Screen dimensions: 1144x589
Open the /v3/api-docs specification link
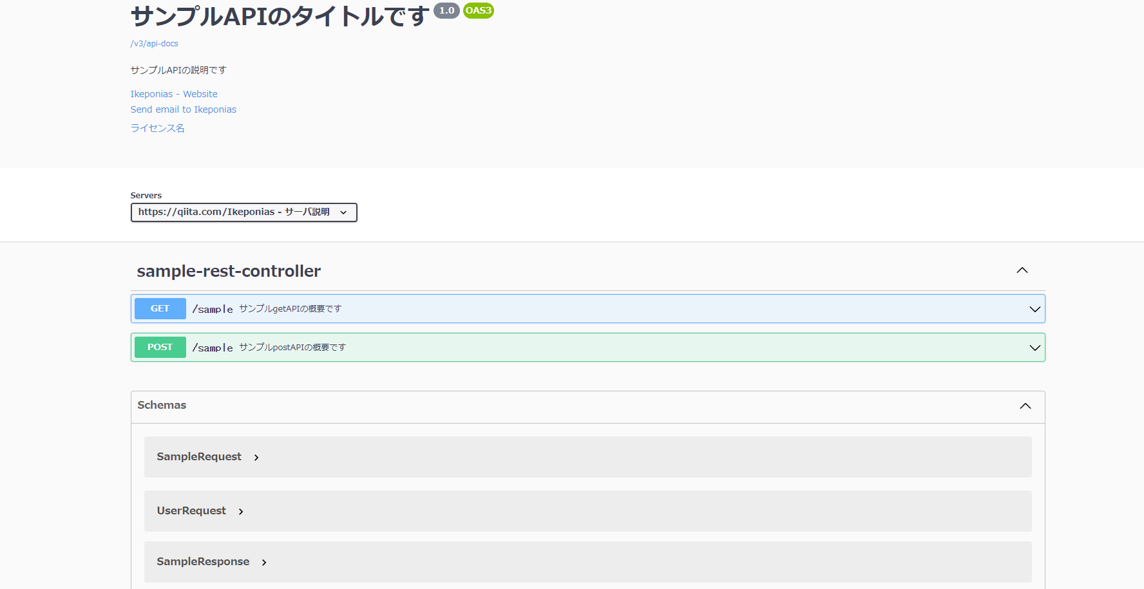154,43
